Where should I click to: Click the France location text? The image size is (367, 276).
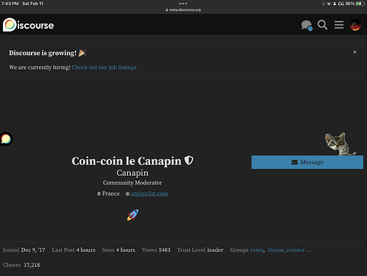[x=111, y=194]
